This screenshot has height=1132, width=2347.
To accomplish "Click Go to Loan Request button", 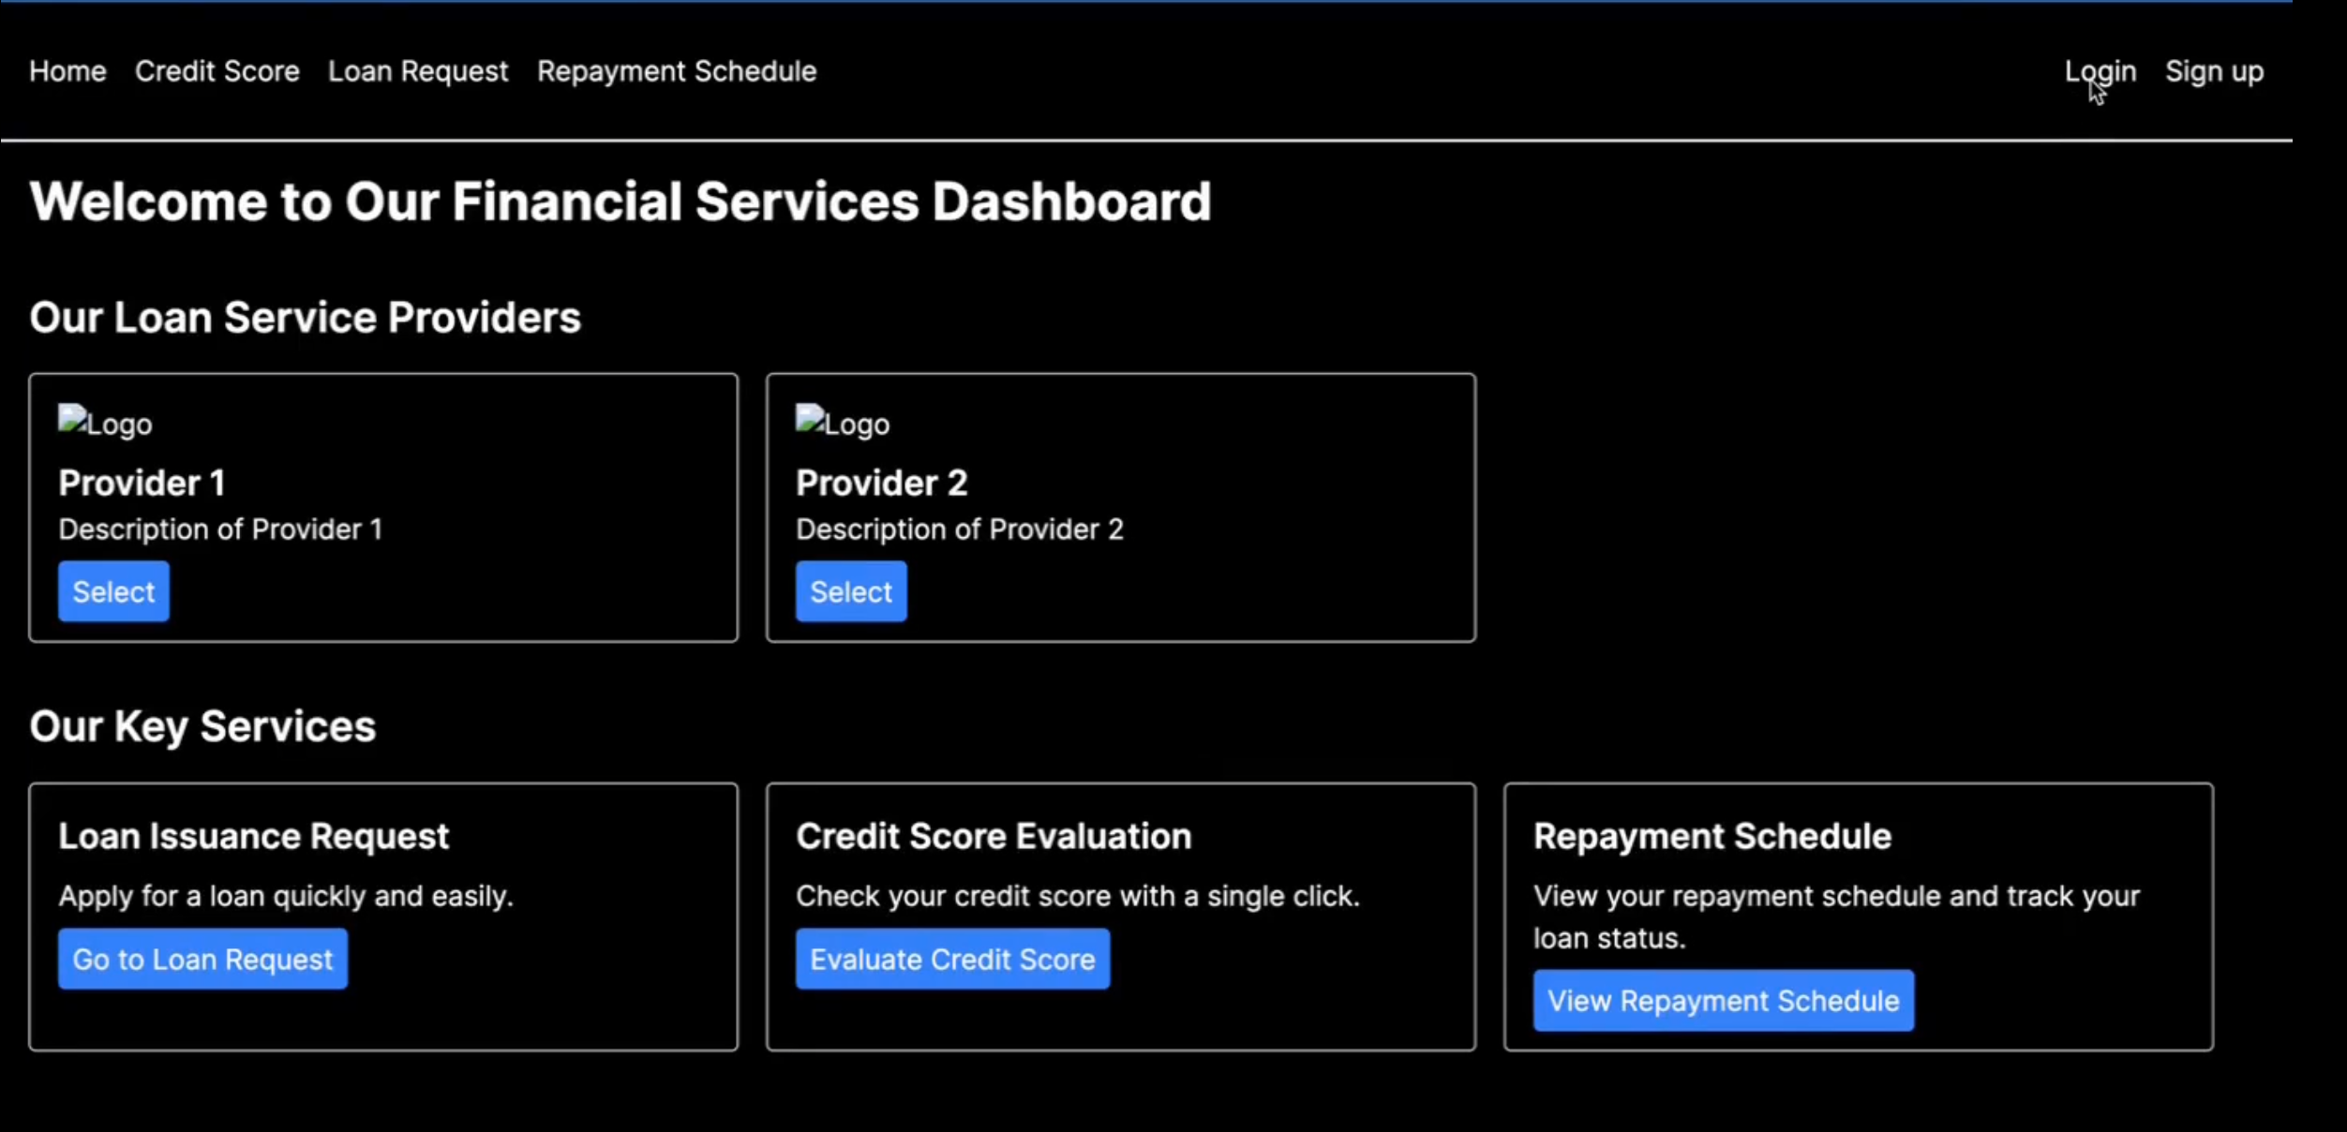I will point(202,959).
